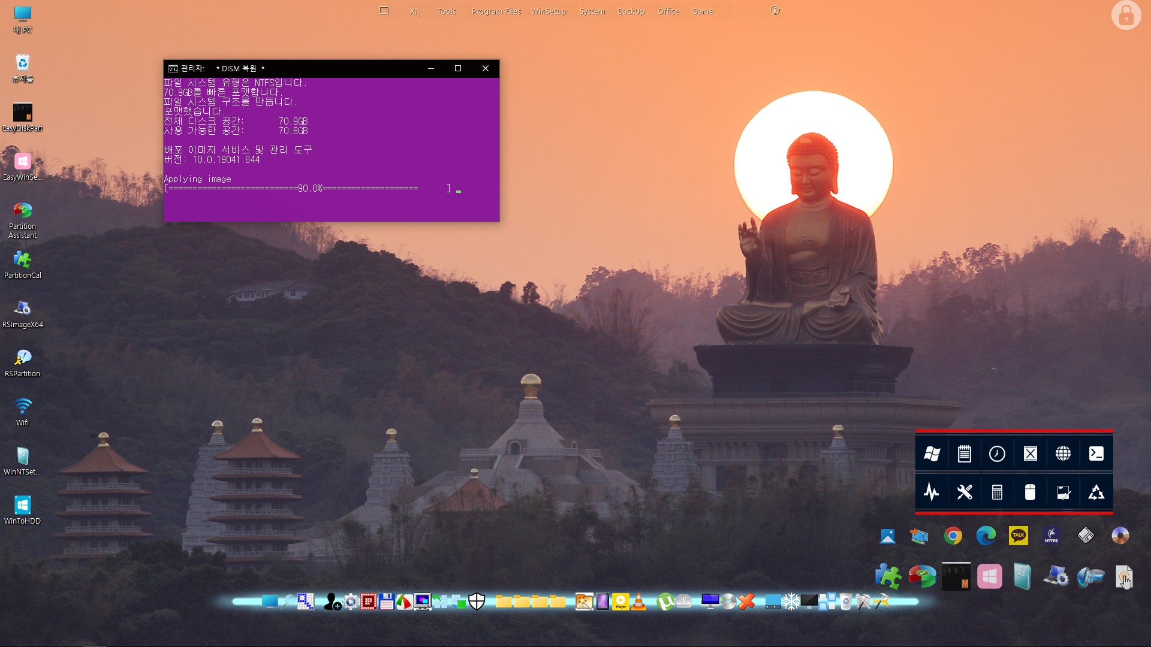Open the yellow Player icon in dock
This screenshot has width=1151, height=647.
(620, 601)
